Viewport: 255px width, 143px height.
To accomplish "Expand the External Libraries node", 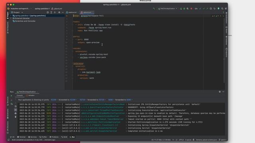I will pos(11,19).
